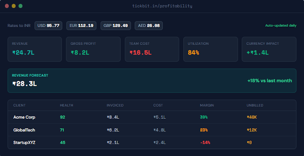Screen dimensions: 304x156
Task: Click Acme Corp margin 39%
Action: click(204, 117)
